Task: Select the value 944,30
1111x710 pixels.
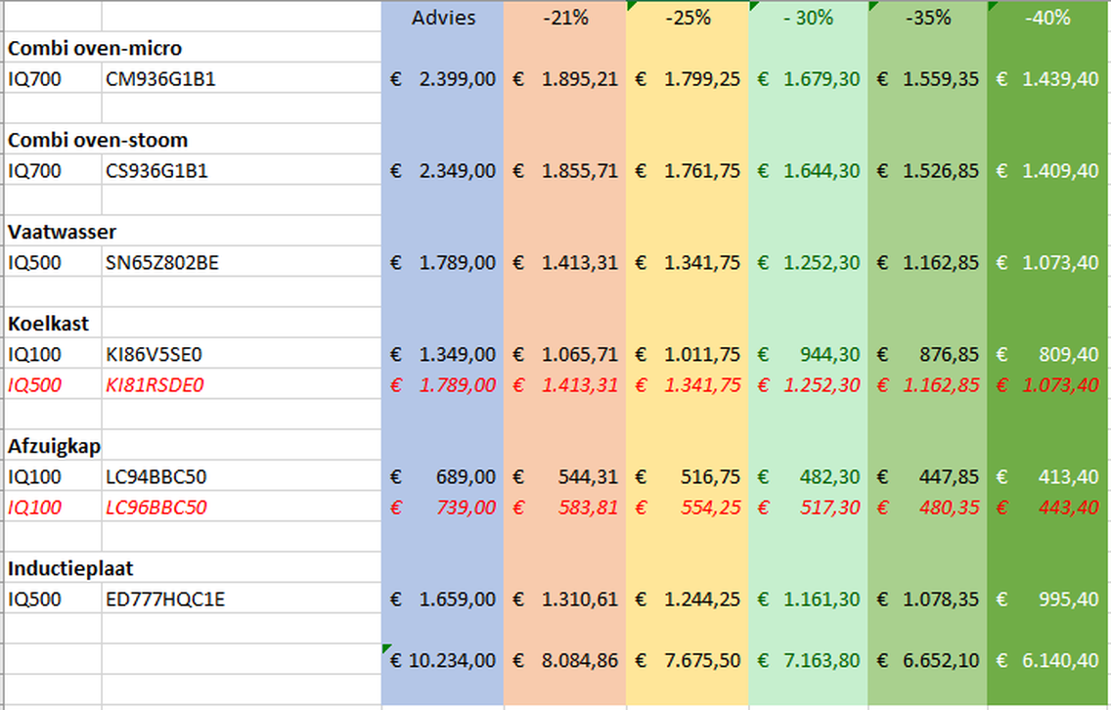Action: tap(808, 354)
